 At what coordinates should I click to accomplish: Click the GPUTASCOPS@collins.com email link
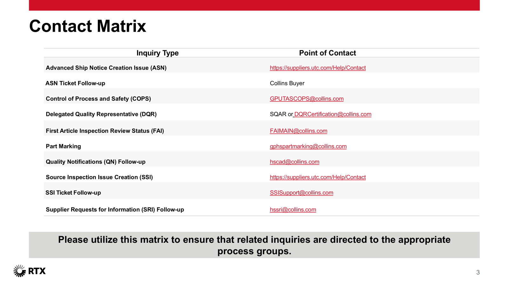pos(306,99)
